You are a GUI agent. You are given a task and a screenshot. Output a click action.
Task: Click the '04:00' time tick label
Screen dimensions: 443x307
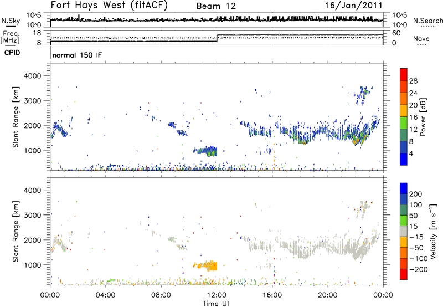click(105, 295)
